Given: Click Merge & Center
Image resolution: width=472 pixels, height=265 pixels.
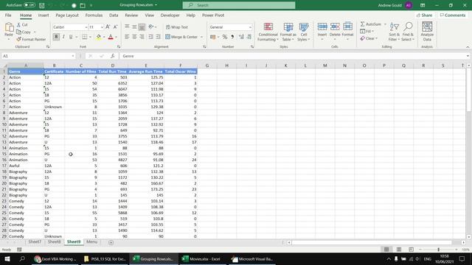Looking at the screenshot, I should click(x=181, y=37).
